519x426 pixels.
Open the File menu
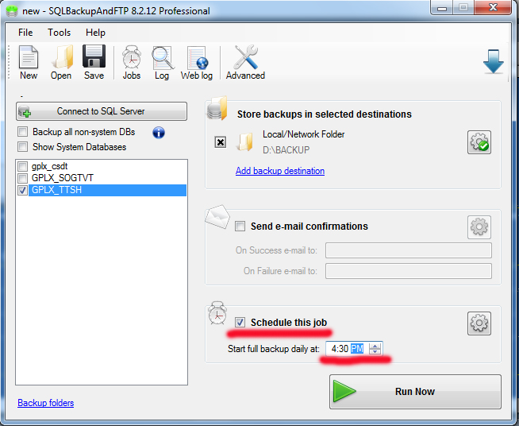pos(25,33)
